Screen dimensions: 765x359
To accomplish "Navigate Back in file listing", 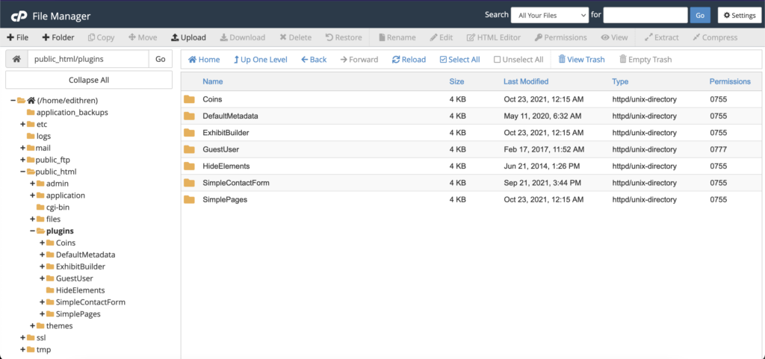I will [314, 60].
